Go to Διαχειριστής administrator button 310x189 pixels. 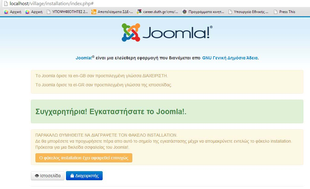[x=84, y=176]
